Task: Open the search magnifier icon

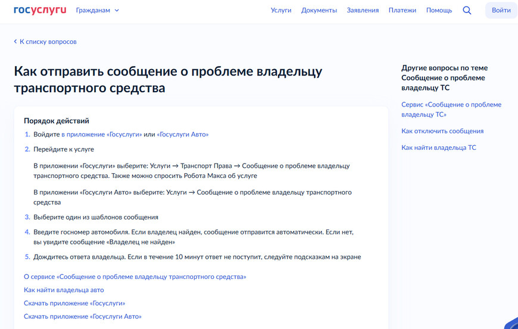Action: (x=467, y=10)
